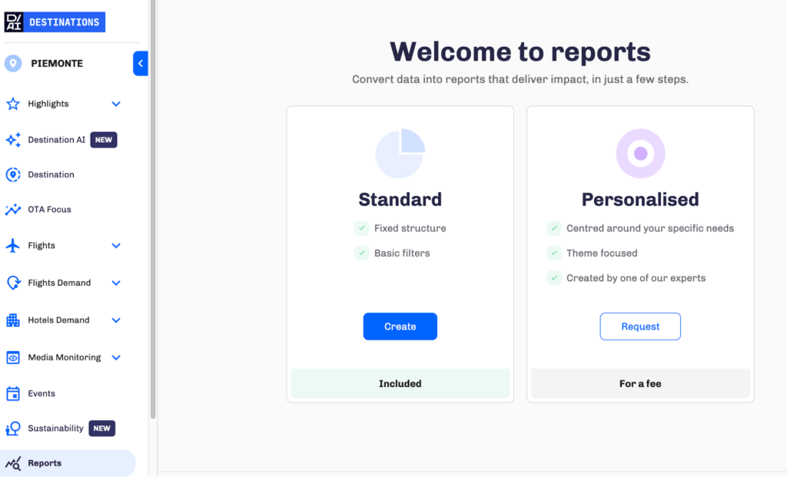Click the Destination target icon
Viewport: 787px width, 477px height.
(x=14, y=174)
